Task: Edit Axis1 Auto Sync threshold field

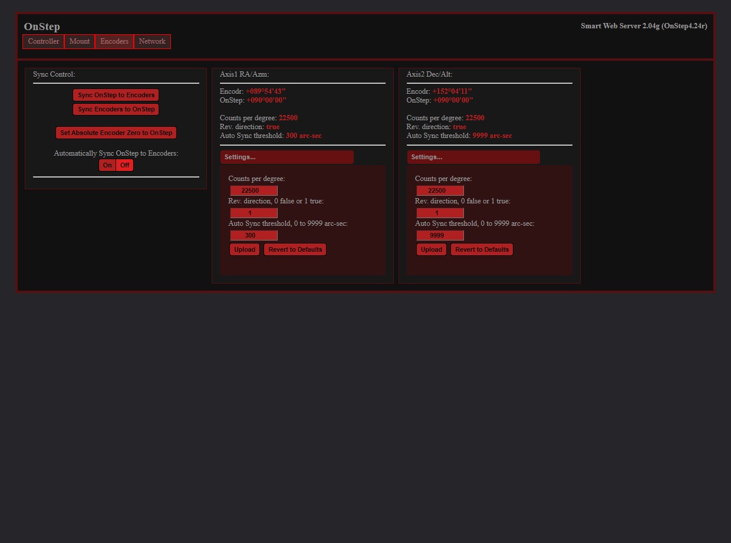Action: tap(253, 235)
